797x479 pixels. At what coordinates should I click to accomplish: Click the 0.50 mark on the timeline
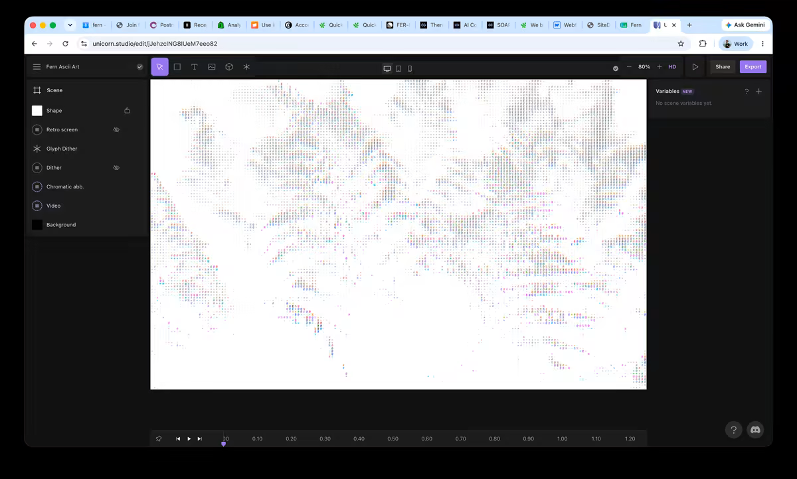pos(393,439)
